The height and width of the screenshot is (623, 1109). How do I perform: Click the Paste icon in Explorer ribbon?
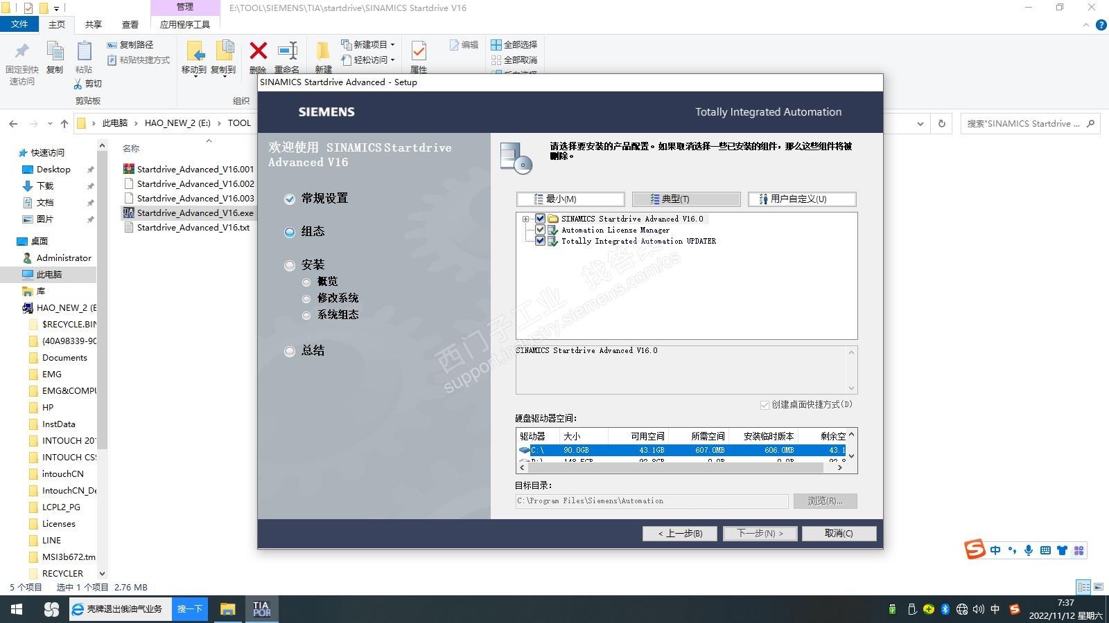click(x=84, y=51)
